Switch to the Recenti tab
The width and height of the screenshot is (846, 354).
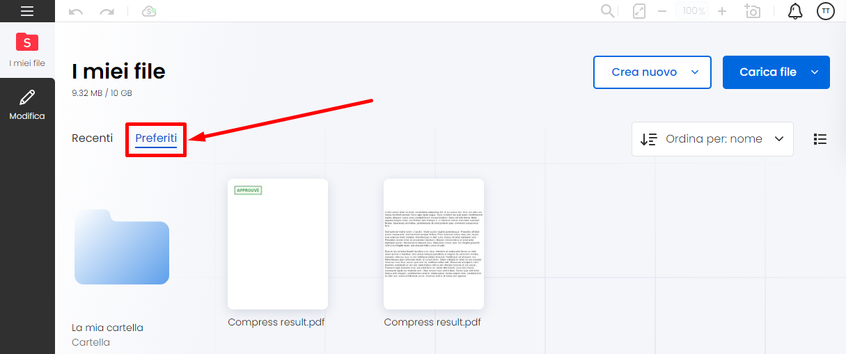tap(92, 138)
